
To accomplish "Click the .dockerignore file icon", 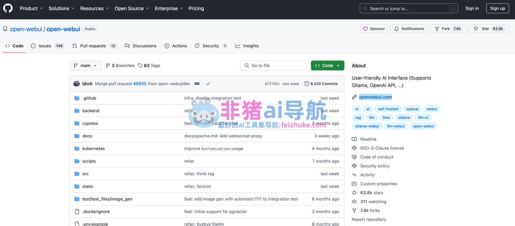I will click(77, 212).
